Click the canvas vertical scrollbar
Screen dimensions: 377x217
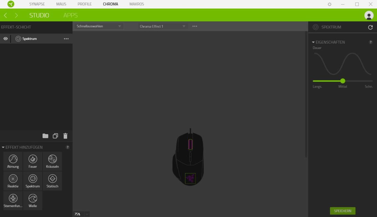click(306, 95)
